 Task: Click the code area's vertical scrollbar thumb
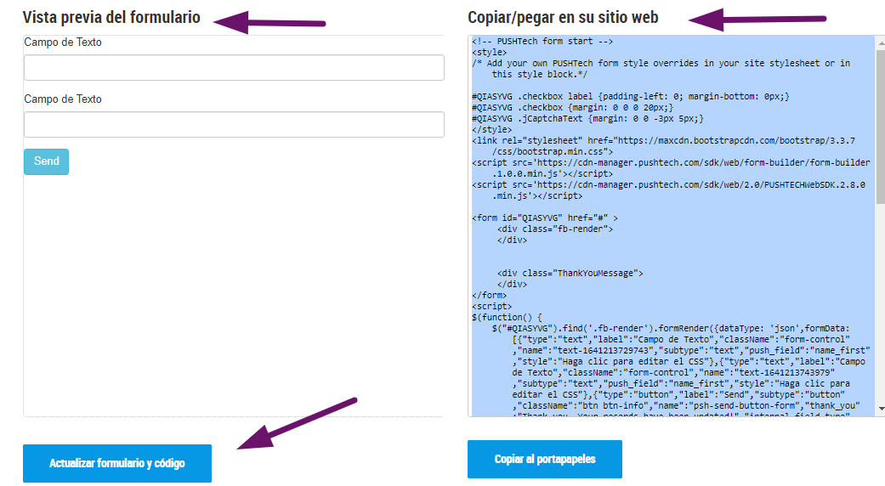pos(881,127)
